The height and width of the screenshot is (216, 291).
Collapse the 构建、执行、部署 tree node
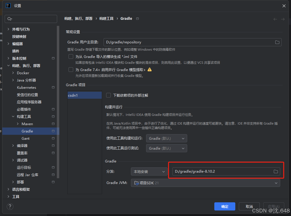click(8, 65)
